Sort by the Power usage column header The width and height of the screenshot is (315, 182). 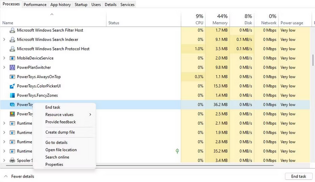(294, 20)
